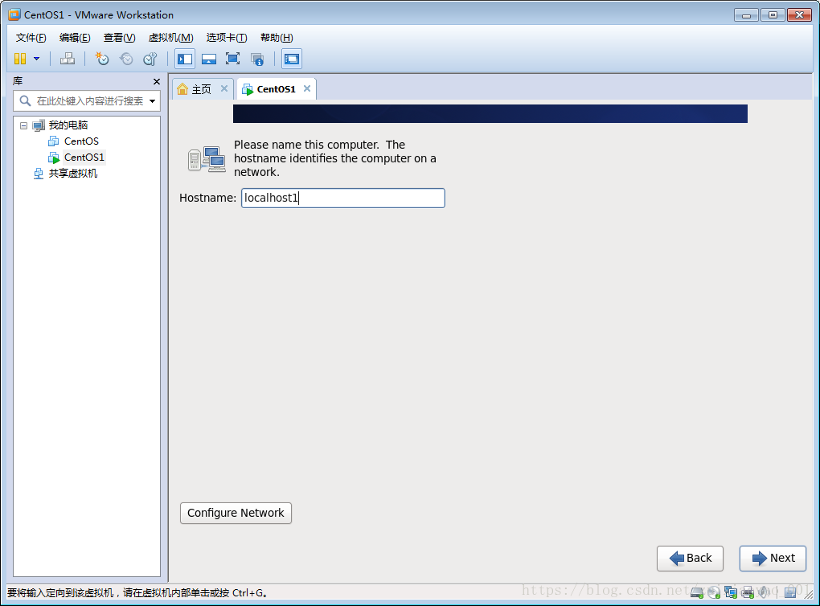820x606 pixels.
Task: Close the 库 library panel
Action: [157, 81]
